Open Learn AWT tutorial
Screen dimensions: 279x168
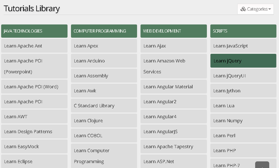[x=34, y=117]
